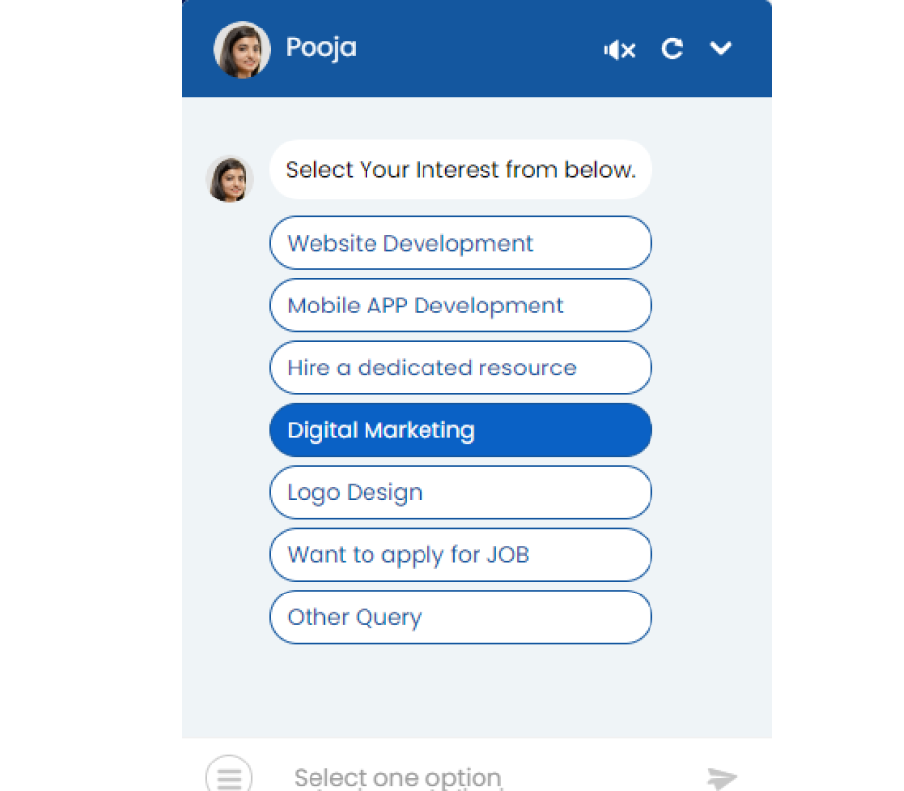Click the Pooja name in header

click(321, 48)
